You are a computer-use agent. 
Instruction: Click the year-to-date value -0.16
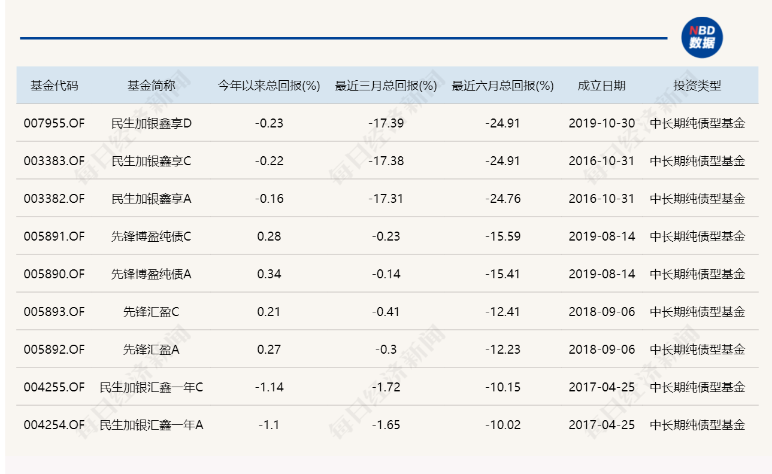[x=269, y=199]
